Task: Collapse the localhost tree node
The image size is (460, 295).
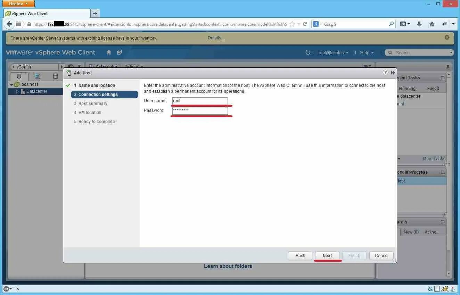Action: 11,84
